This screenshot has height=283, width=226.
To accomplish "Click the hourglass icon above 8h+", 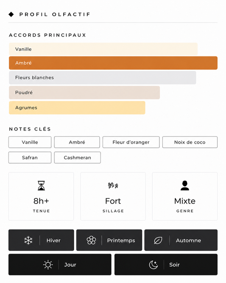I will [41, 186].
